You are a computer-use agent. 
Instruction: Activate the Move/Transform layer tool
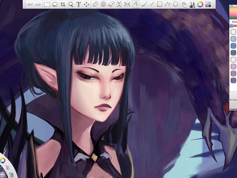coord(87,4)
